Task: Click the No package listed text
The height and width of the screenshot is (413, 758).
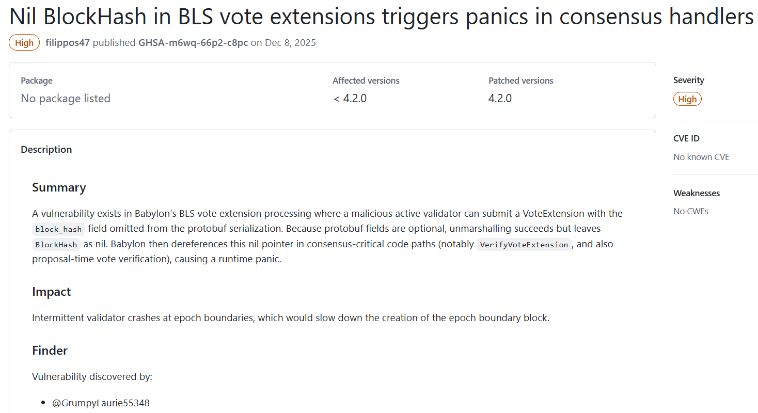Action: point(66,98)
